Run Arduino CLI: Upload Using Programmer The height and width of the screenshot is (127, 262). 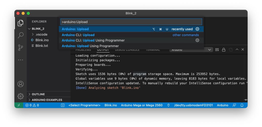[131, 40]
